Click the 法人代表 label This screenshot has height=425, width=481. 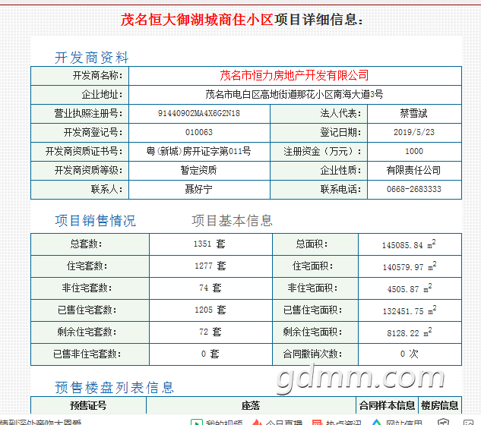tap(341, 113)
